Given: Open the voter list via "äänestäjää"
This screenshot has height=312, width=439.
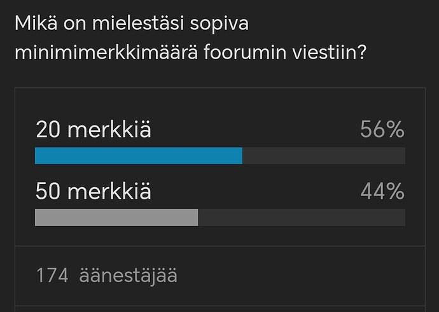Looking at the screenshot, I should point(129,275).
